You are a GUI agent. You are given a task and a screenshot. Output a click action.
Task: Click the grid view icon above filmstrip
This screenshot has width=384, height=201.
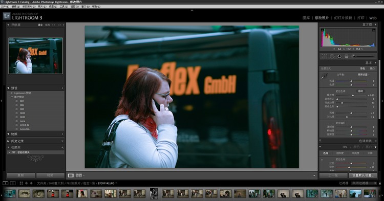[x=22, y=183]
